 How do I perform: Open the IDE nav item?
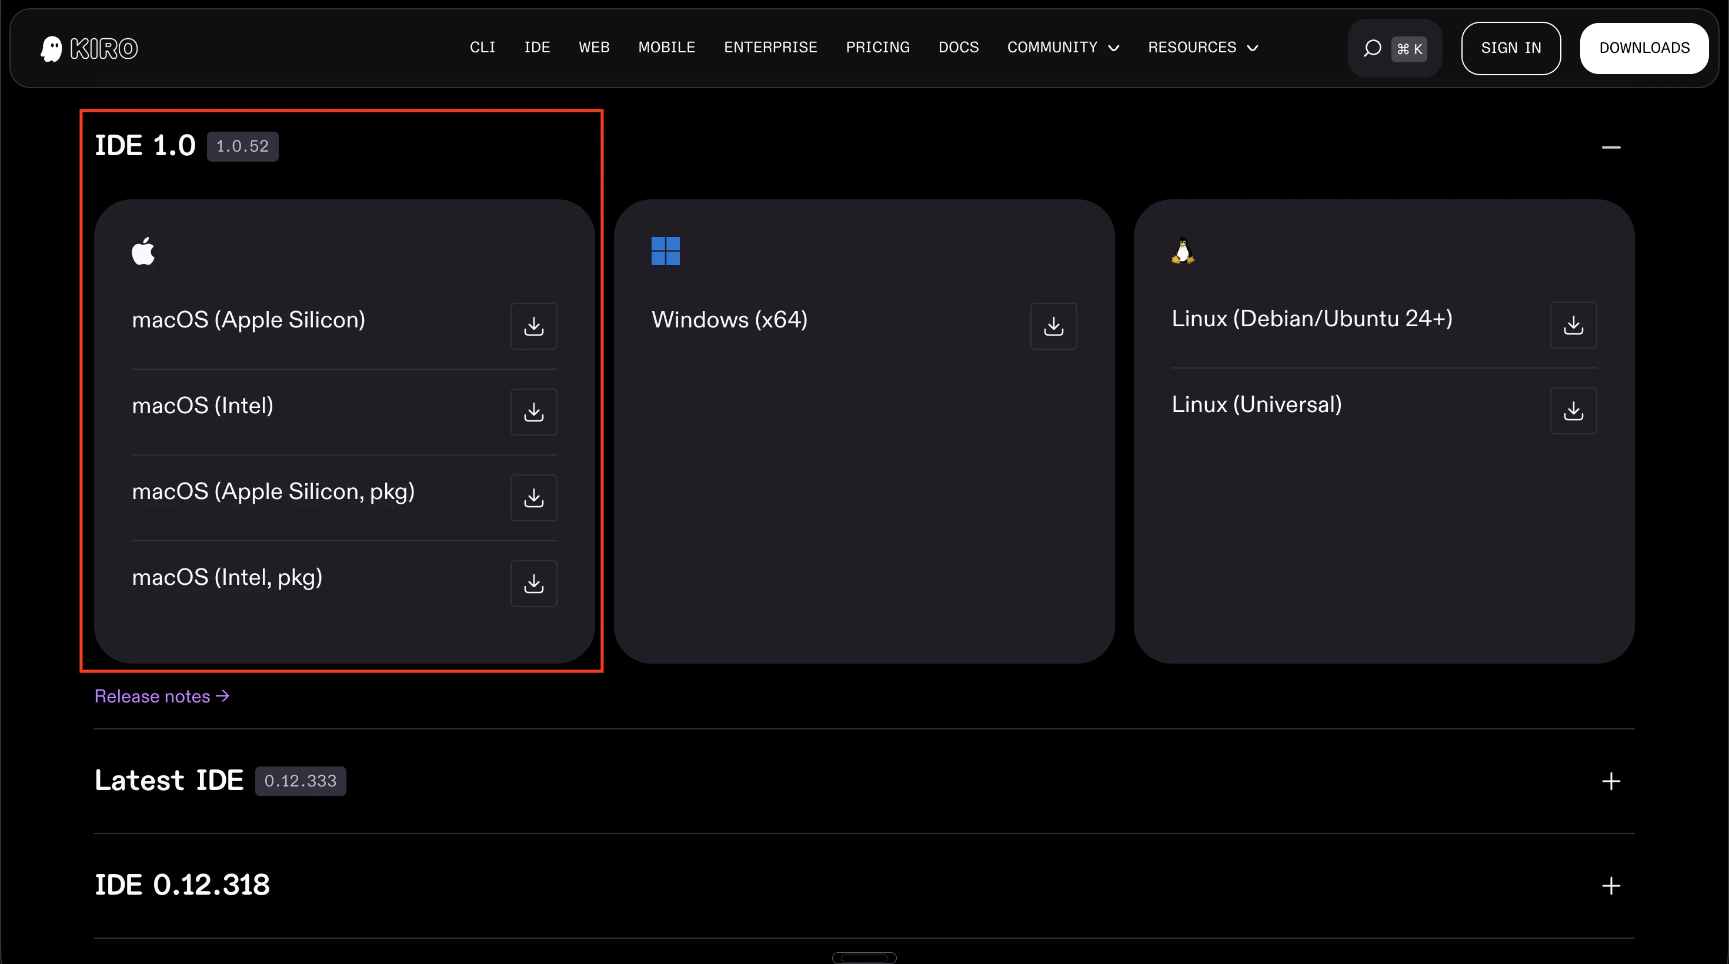pos(537,48)
